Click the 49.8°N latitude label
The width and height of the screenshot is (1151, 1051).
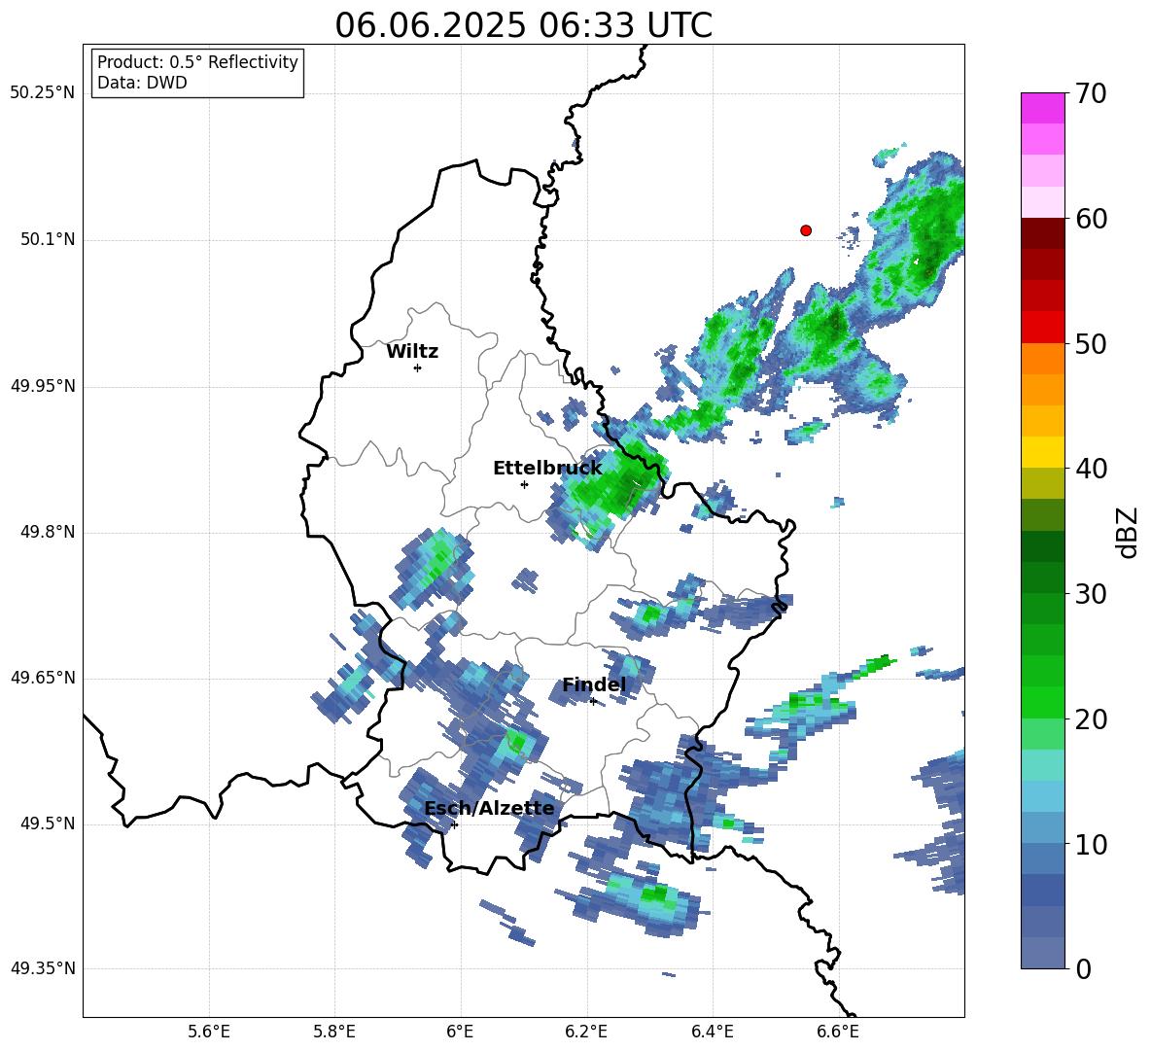coord(48,532)
